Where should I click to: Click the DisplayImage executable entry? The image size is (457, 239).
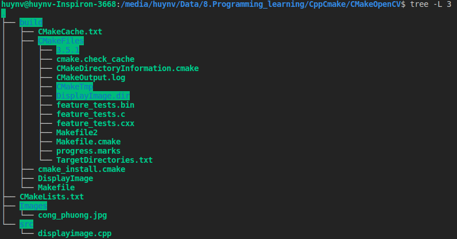tap(65, 178)
